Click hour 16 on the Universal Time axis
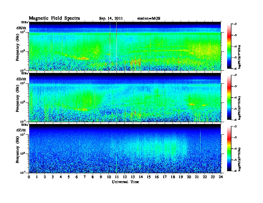This screenshot has height=203, width=263. [157, 177]
